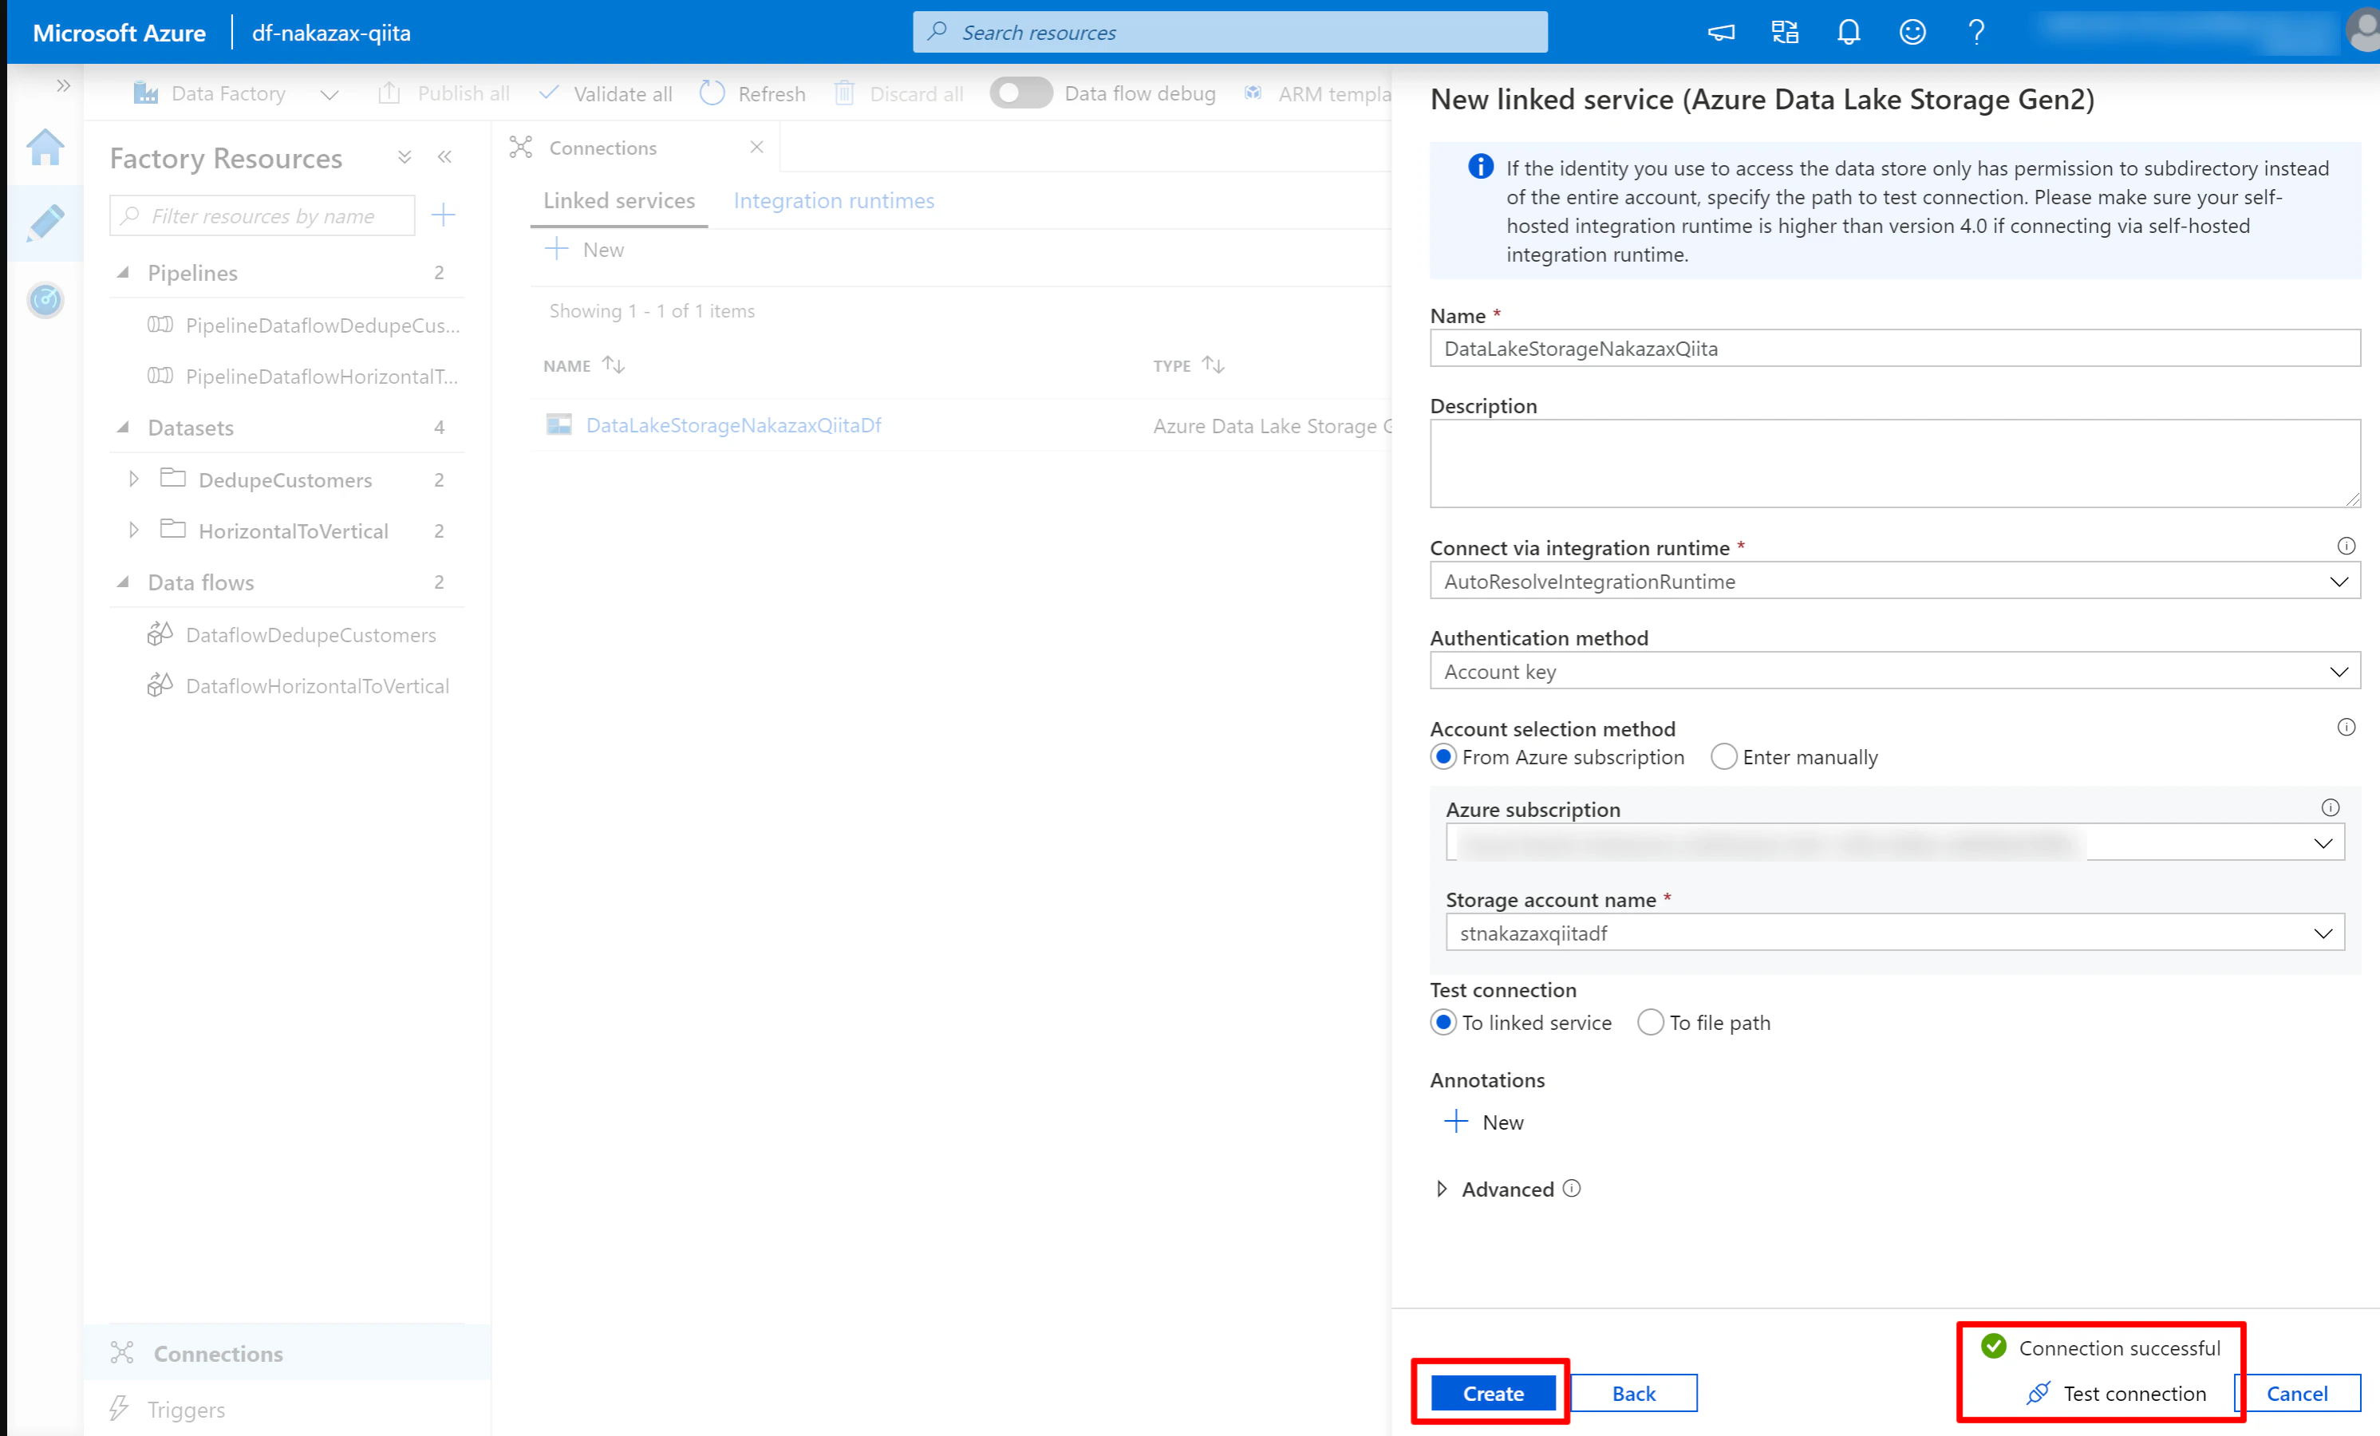Screen dimensions: 2380x1436
Task: Open Connections in bottom panel
Action: point(287,1353)
